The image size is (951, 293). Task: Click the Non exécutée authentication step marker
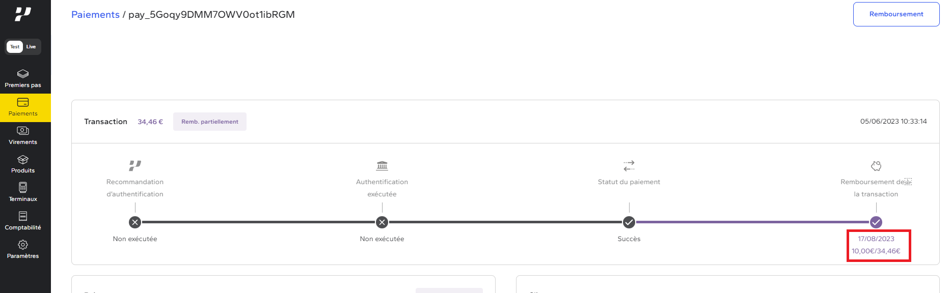coord(382,222)
